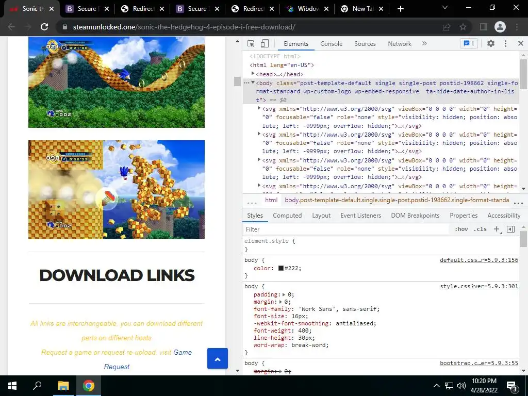Collapse the body element node
The height and width of the screenshot is (396, 528).
coord(253,83)
